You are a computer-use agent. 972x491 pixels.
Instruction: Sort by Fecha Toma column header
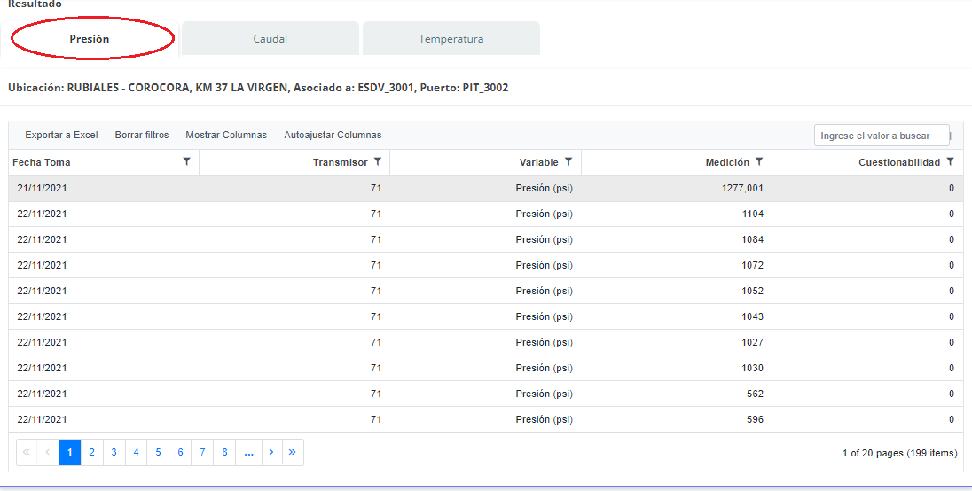click(x=42, y=162)
